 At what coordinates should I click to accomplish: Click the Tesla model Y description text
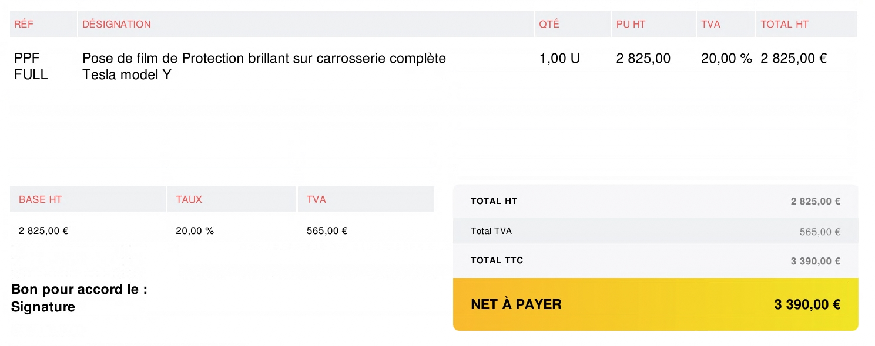tap(126, 75)
